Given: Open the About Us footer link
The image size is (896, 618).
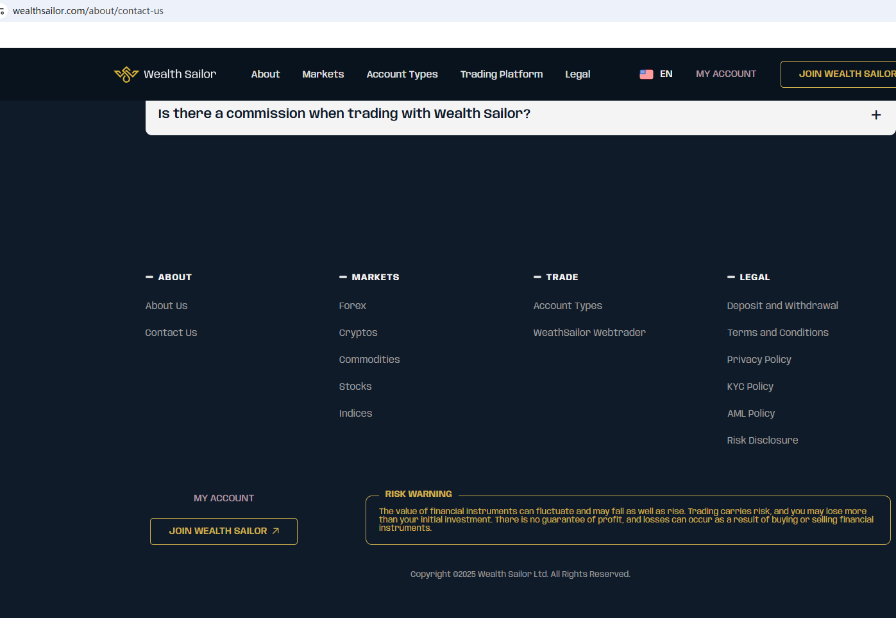Looking at the screenshot, I should 167,306.
